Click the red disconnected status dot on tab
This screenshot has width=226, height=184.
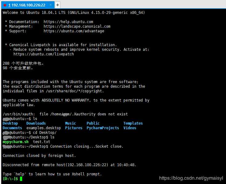coord(5,5)
